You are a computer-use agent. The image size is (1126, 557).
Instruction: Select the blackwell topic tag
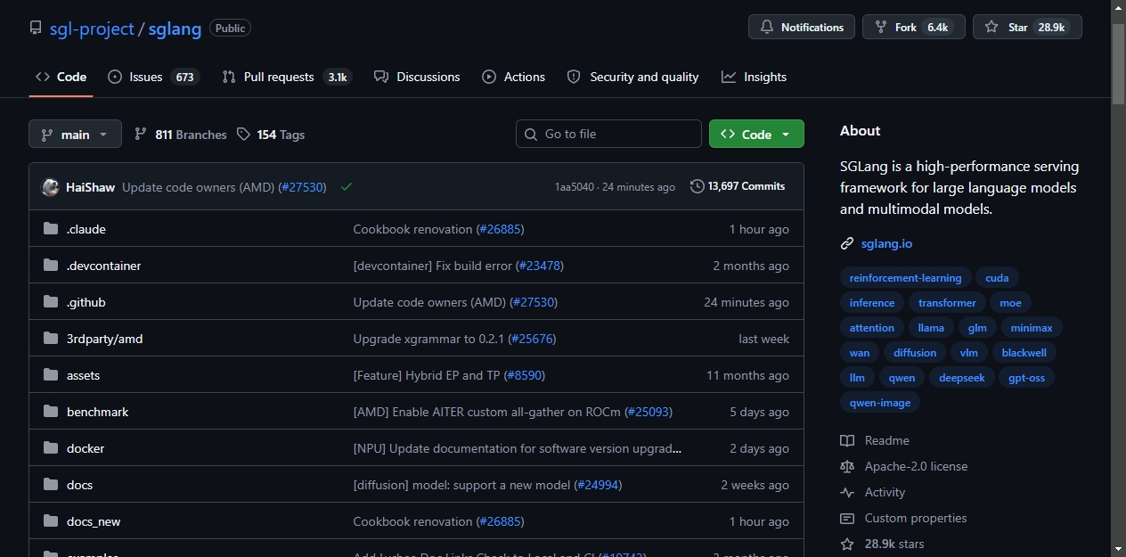click(1024, 353)
